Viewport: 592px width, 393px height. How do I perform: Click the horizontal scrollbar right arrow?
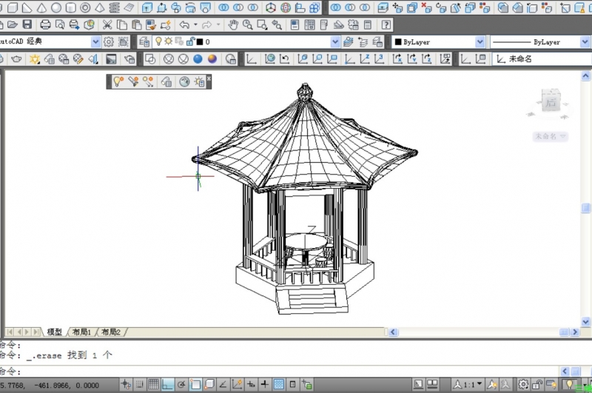(x=575, y=332)
